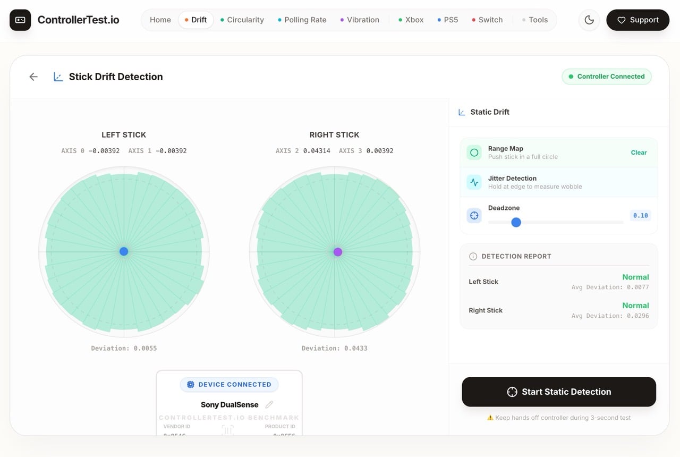Click the Deadzone crosshair icon
The width and height of the screenshot is (680, 457).
[x=474, y=215]
